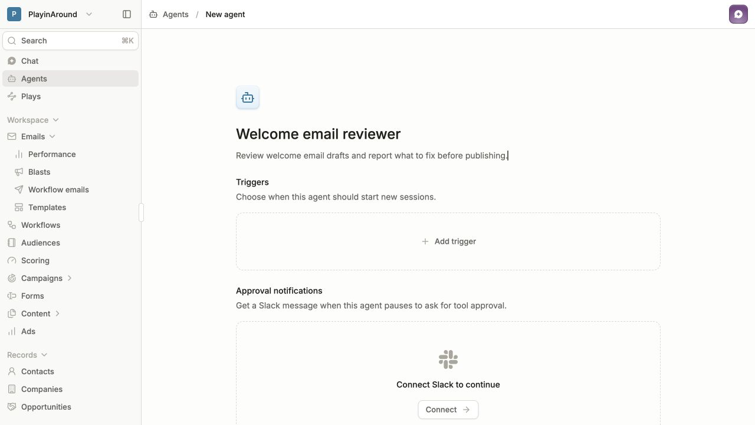Open Performance under Emails
The width and height of the screenshot is (755, 425).
tap(52, 154)
